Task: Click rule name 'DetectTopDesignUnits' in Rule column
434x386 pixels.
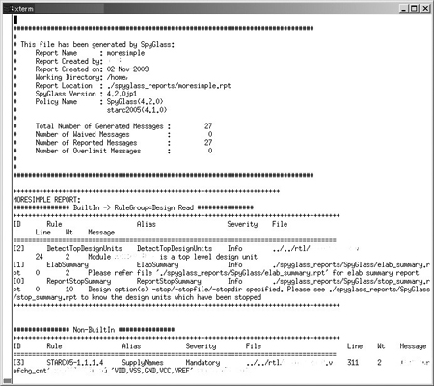Action: click(x=85, y=248)
